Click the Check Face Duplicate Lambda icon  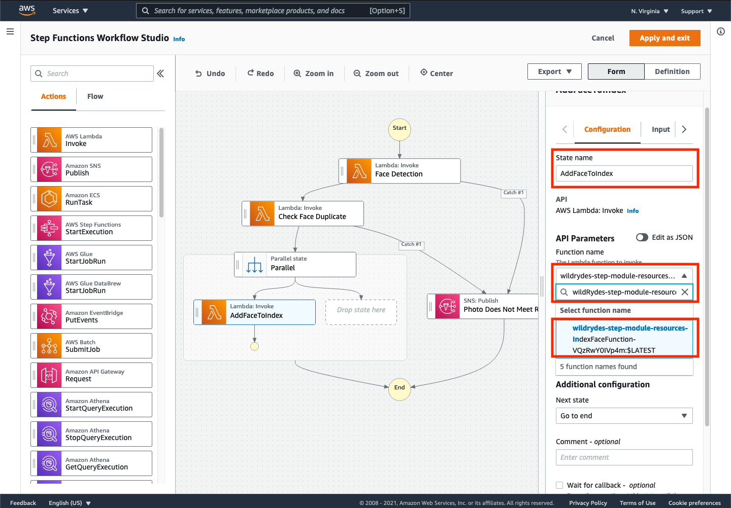click(x=262, y=213)
